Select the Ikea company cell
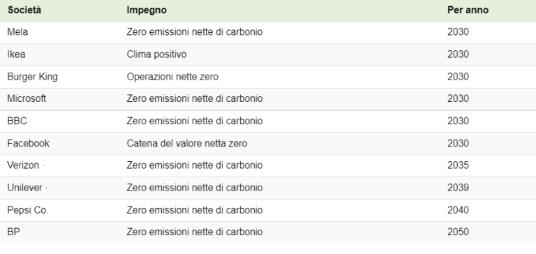This screenshot has width=536, height=254. click(16, 54)
